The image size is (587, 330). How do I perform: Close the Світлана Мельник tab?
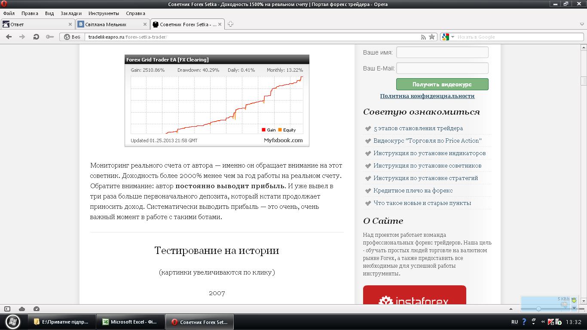click(145, 24)
